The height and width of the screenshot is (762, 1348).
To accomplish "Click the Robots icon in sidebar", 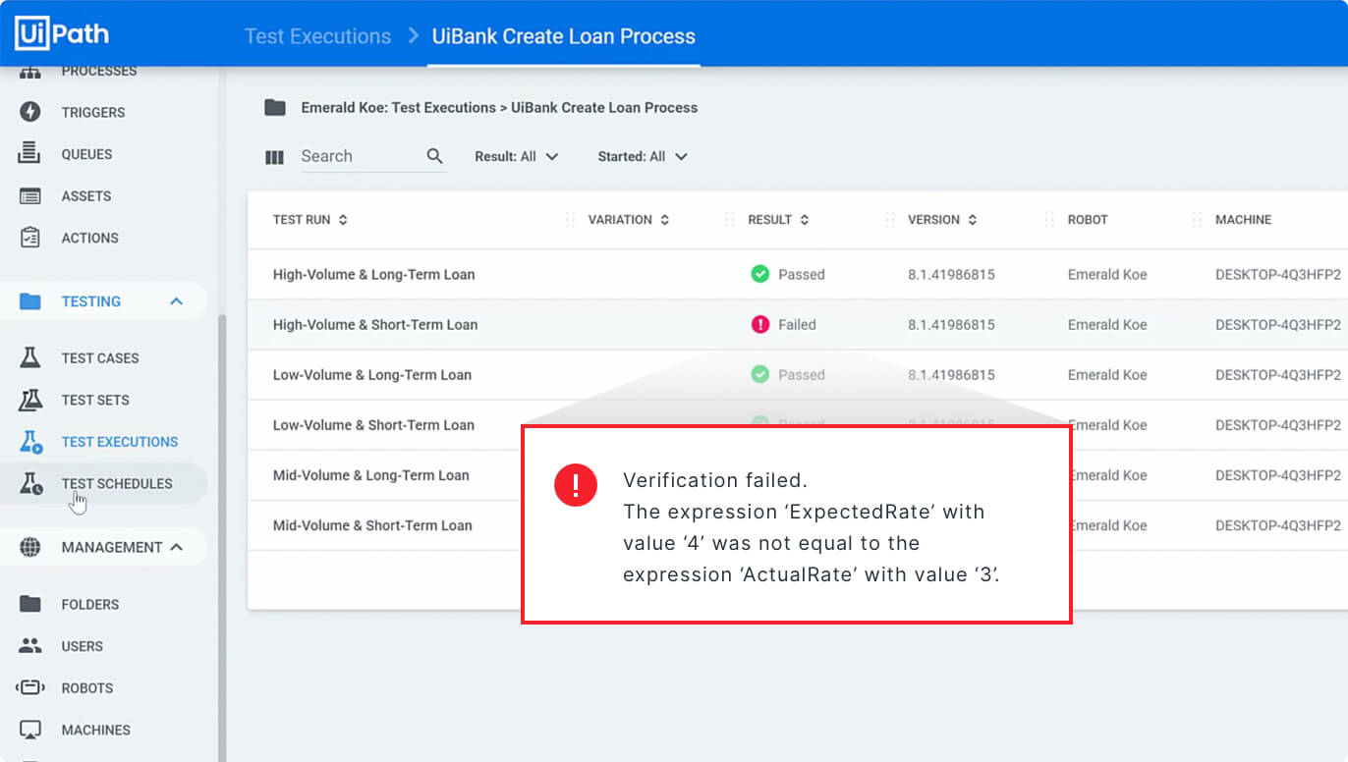I will (30, 687).
